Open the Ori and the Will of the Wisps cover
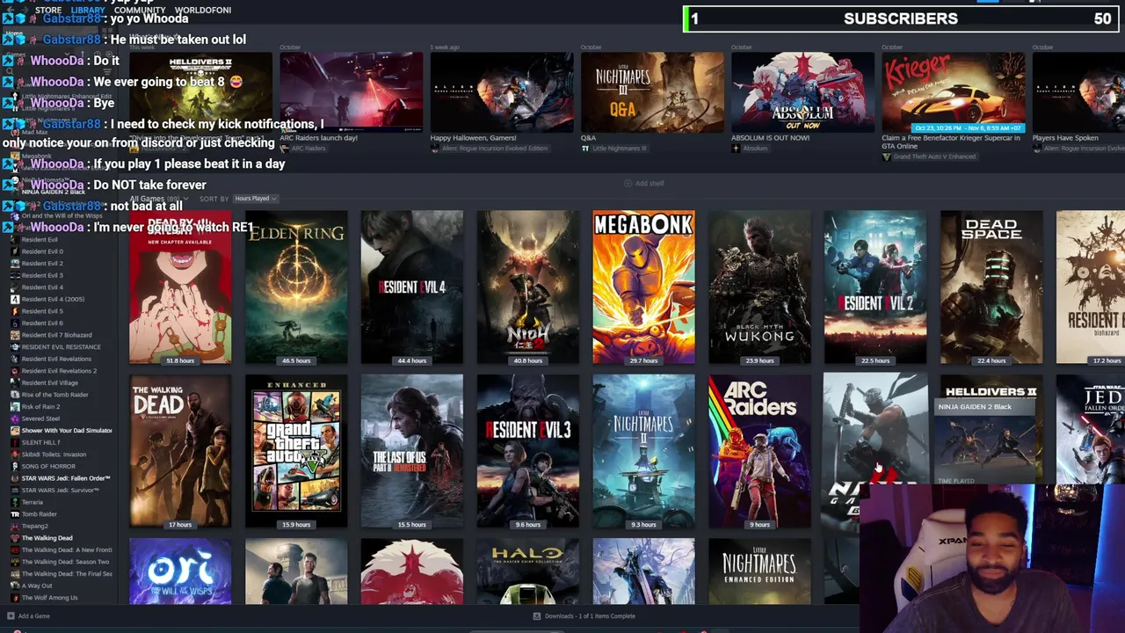The width and height of the screenshot is (1125, 633). pyautogui.click(x=180, y=572)
